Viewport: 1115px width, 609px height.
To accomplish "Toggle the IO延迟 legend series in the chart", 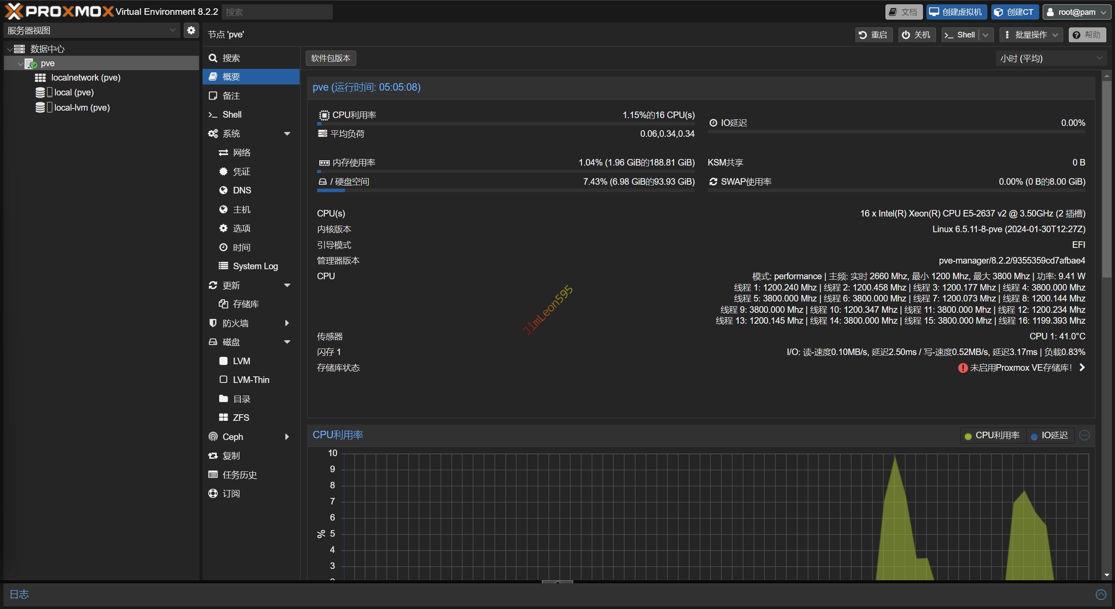I will click(1050, 436).
